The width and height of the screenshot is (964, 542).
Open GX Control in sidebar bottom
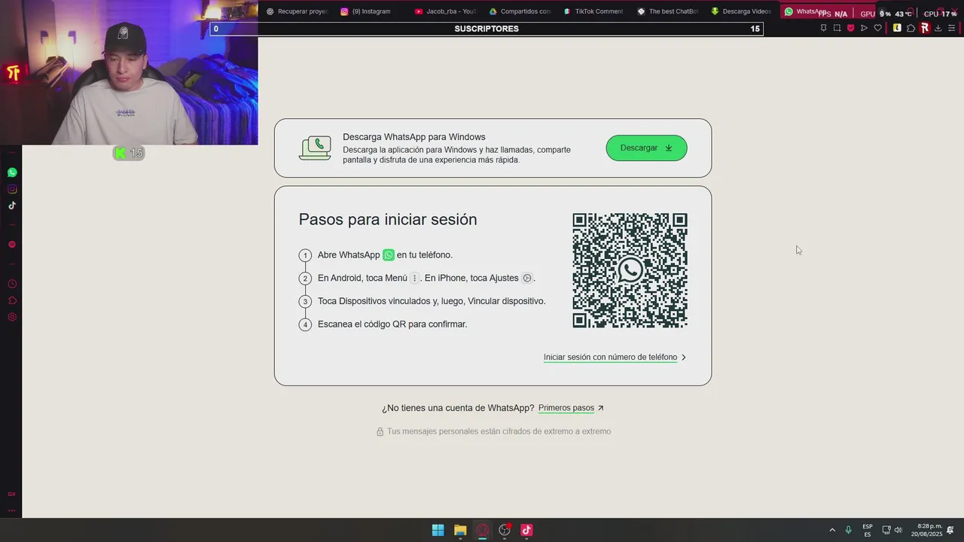pyautogui.click(x=11, y=494)
